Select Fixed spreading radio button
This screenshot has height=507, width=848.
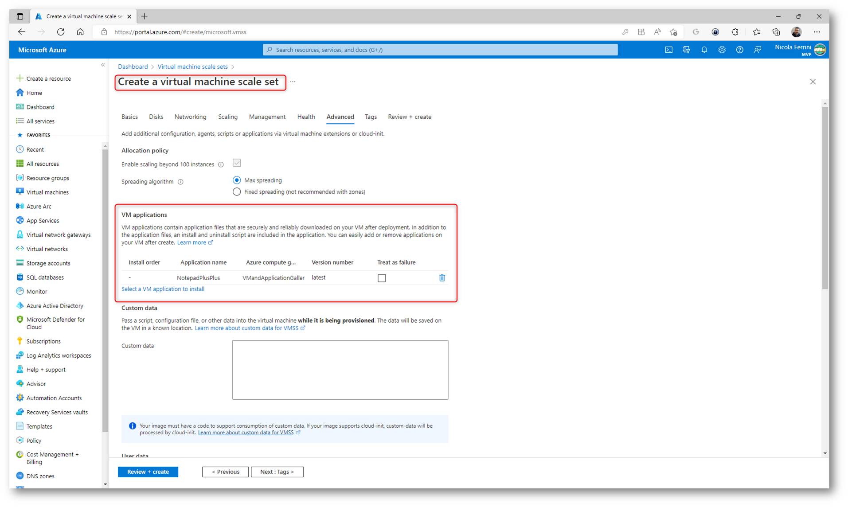pyautogui.click(x=237, y=192)
